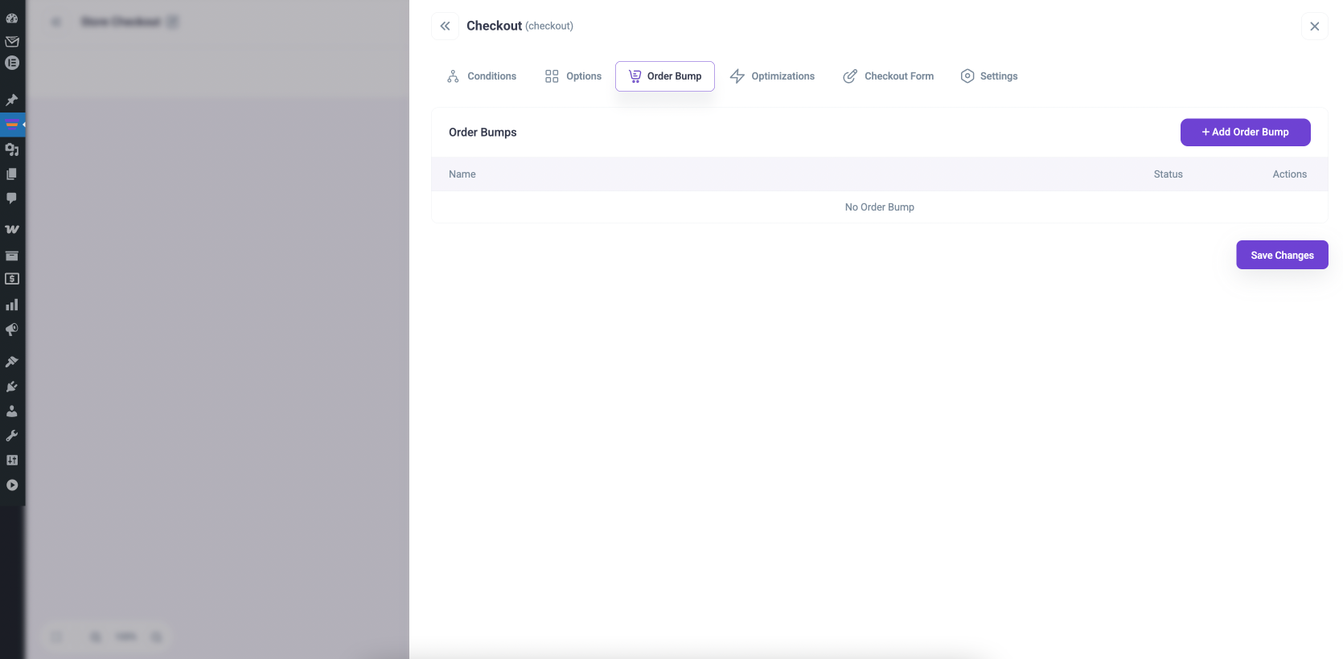Open the Elementor sidebar icon
Image resolution: width=1343 pixels, height=659 pixels.
(12, 63)
